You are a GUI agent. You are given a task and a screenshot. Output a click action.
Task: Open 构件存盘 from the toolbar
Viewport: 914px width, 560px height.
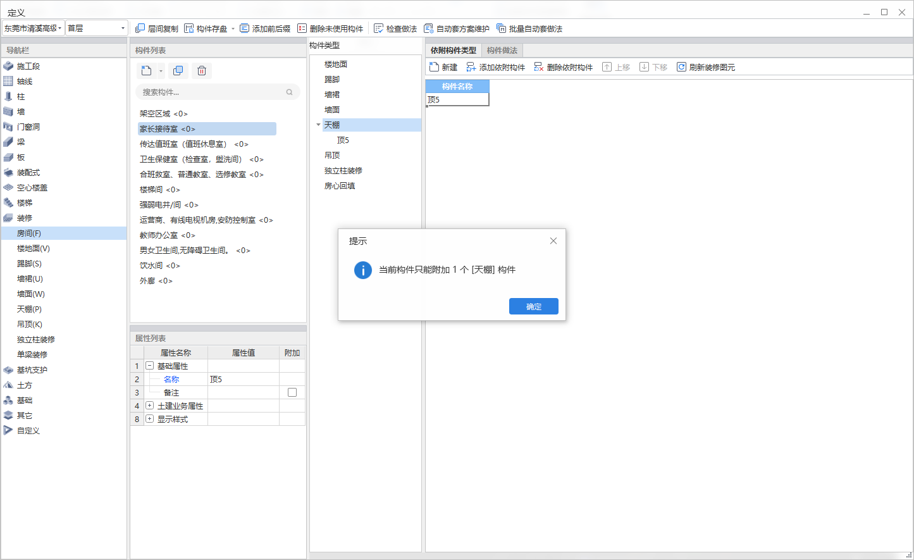[x=206, y=28]
